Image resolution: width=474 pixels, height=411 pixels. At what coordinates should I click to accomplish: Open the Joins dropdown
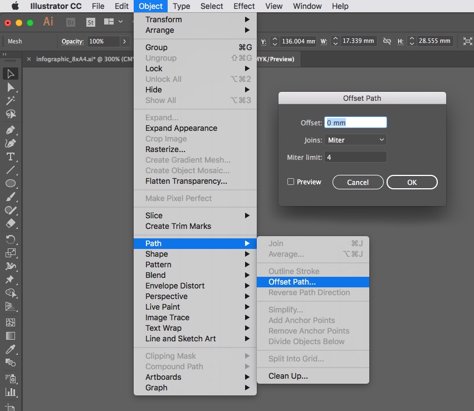(355, 140)
